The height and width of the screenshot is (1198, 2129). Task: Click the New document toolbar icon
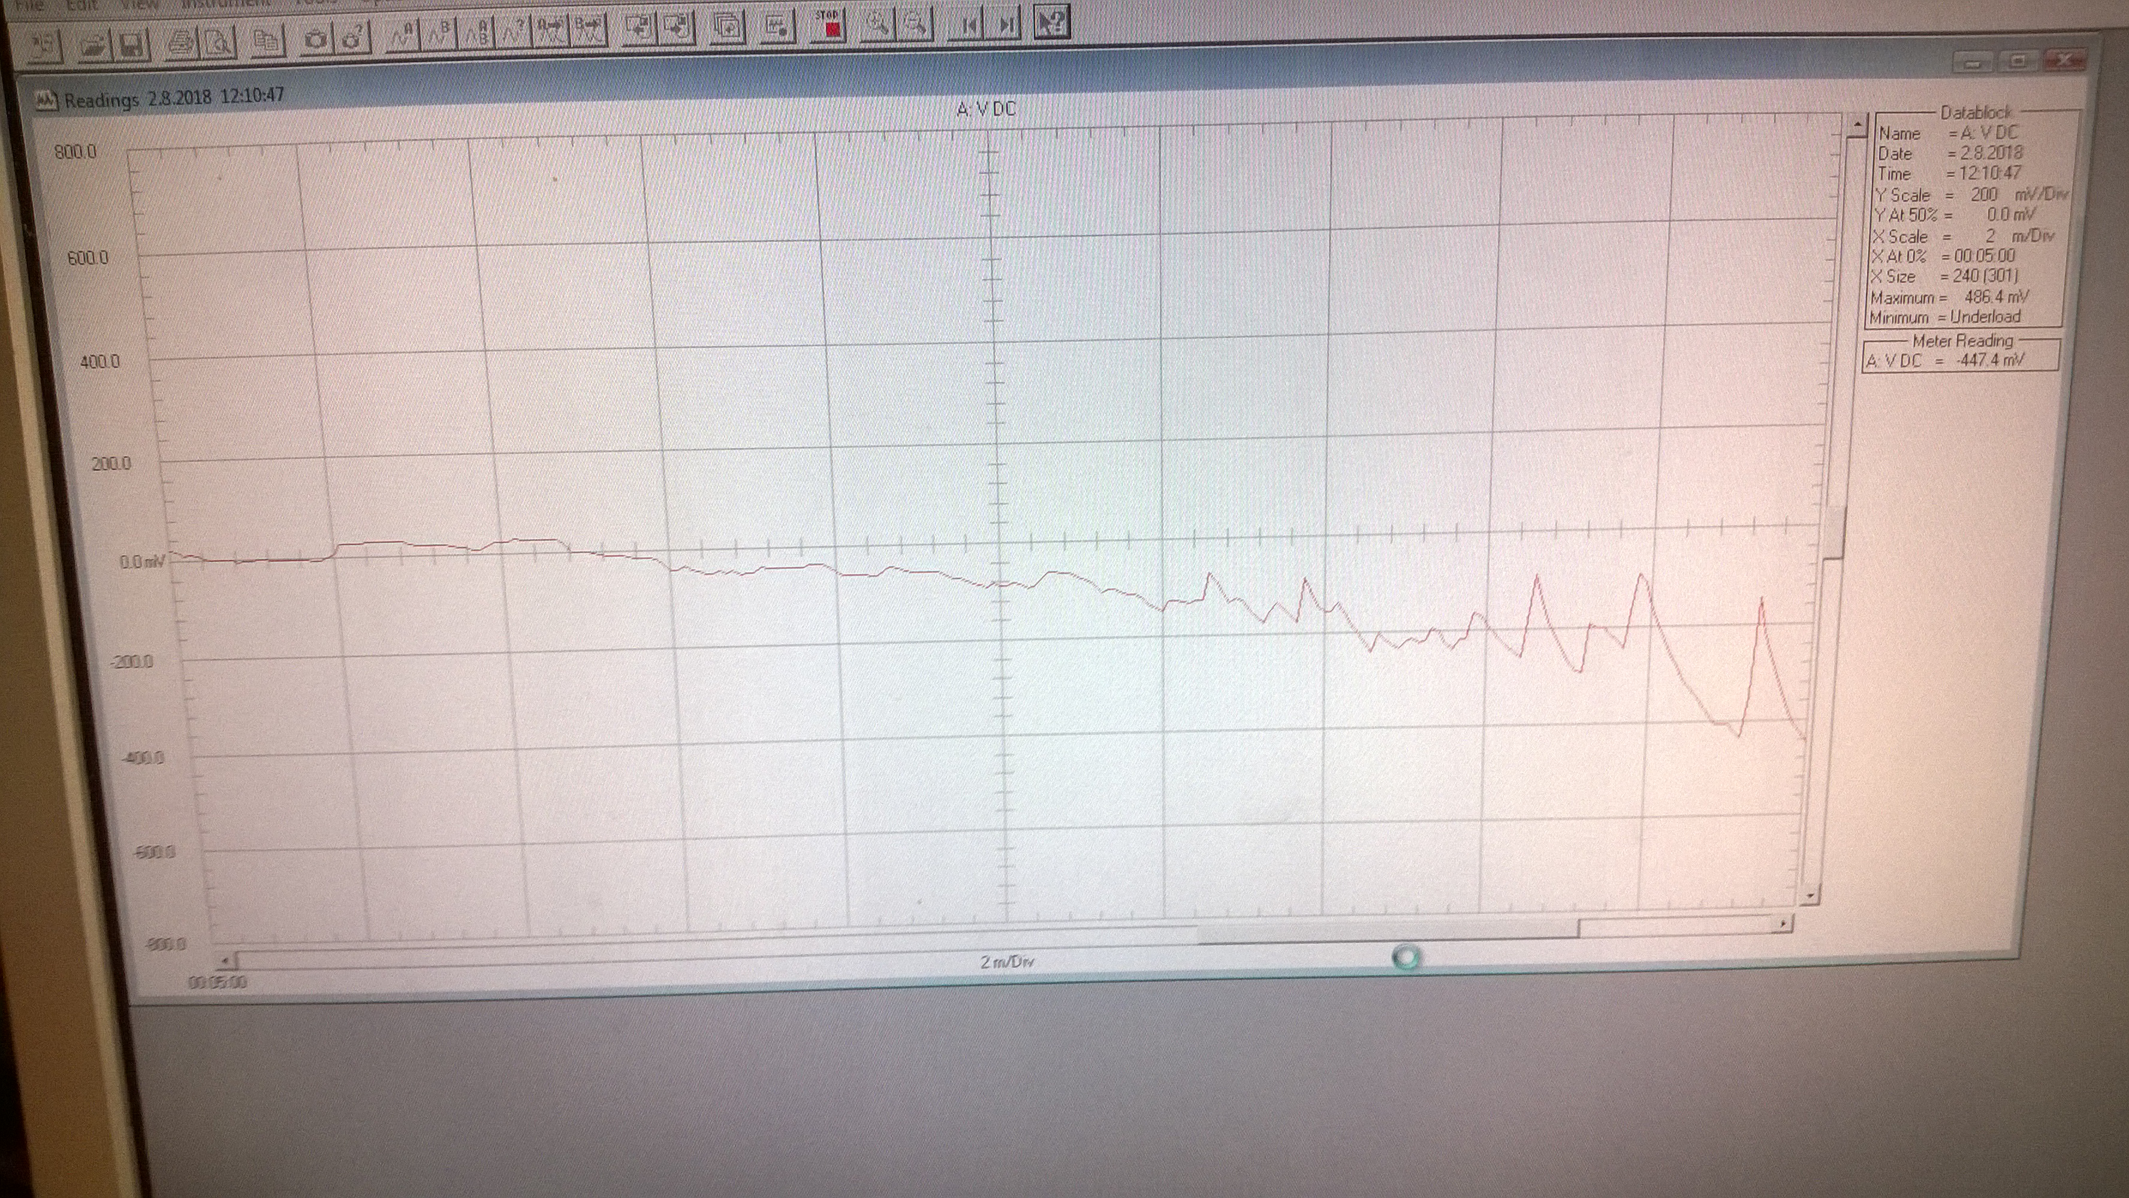point(44,46)
